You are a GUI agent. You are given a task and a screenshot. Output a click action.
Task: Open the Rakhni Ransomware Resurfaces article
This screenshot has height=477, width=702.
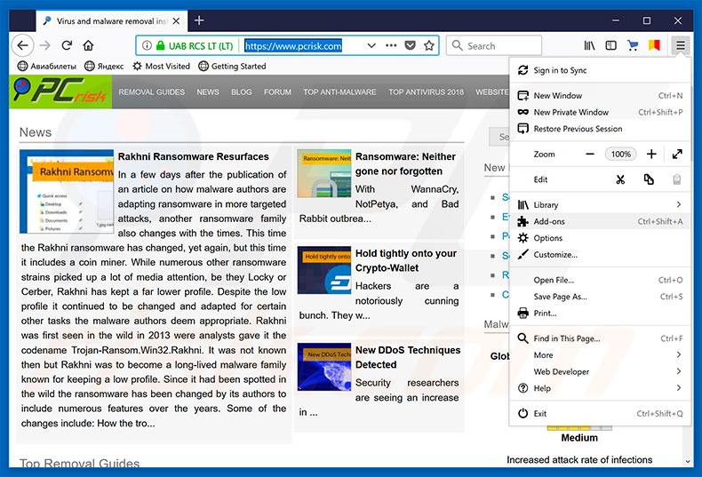(193, 156)
